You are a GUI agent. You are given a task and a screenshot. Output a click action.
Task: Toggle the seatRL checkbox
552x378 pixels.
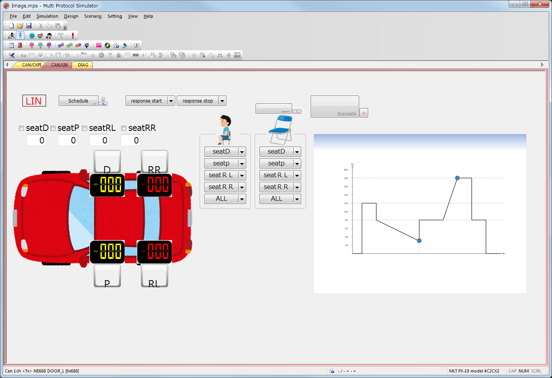[85, 128]
